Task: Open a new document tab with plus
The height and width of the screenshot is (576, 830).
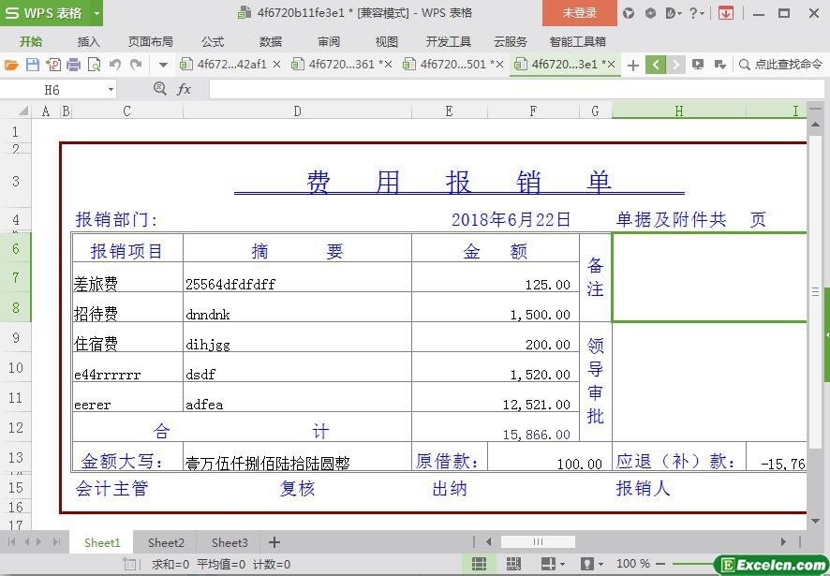Action: [633, 65]
